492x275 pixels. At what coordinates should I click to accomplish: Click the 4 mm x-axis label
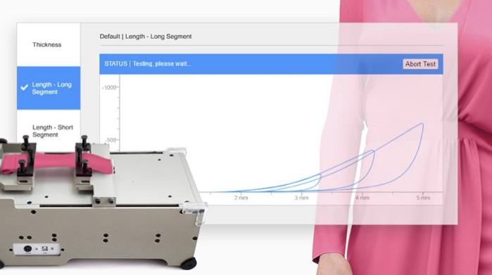(x=362, y=198)
